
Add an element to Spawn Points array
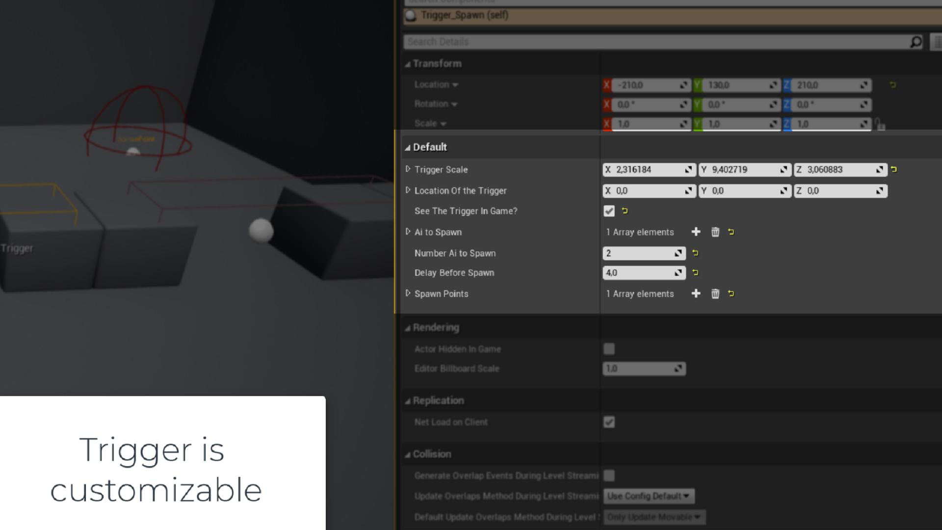click(696, 293)
